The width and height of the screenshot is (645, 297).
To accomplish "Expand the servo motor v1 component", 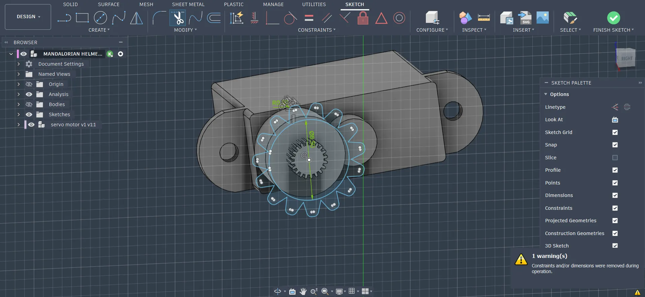I will pyautogui.click(x=19, y=125).
